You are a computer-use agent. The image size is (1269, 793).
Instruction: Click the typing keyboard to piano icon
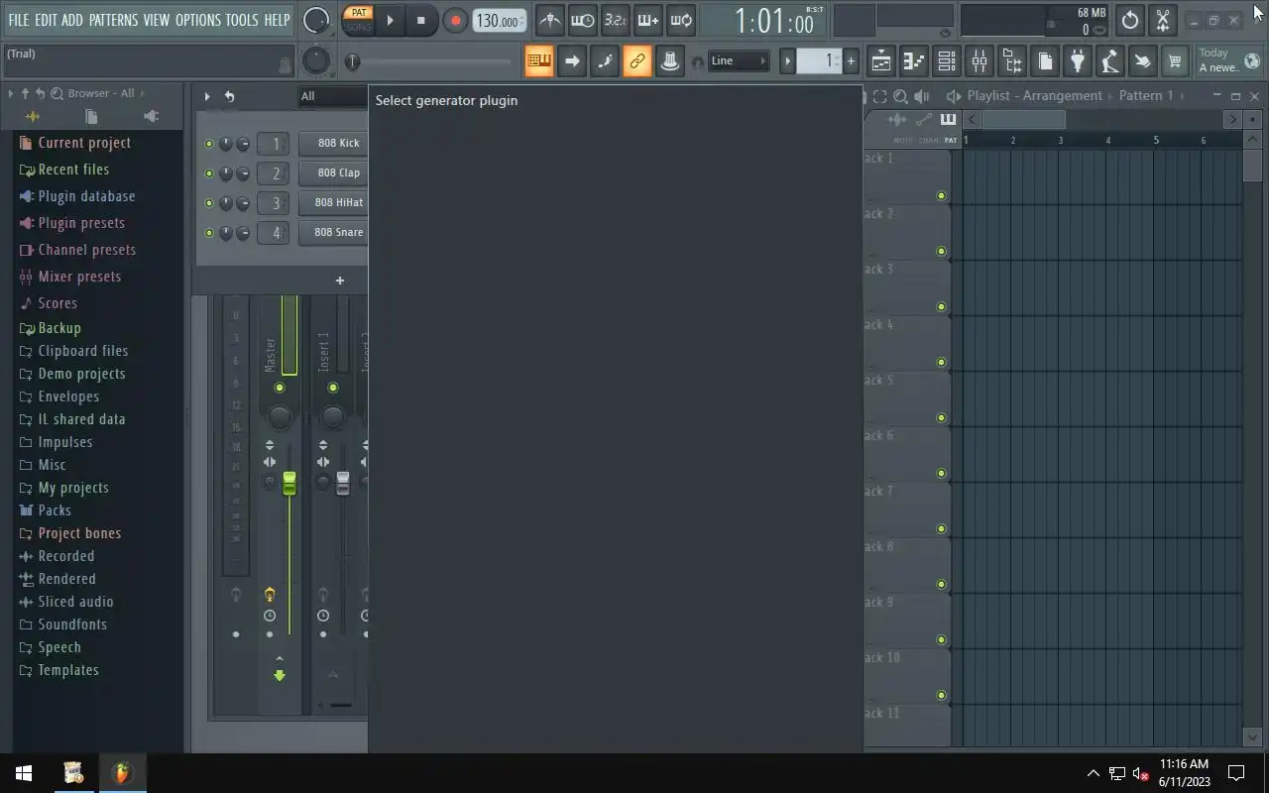tap(539, 61)
